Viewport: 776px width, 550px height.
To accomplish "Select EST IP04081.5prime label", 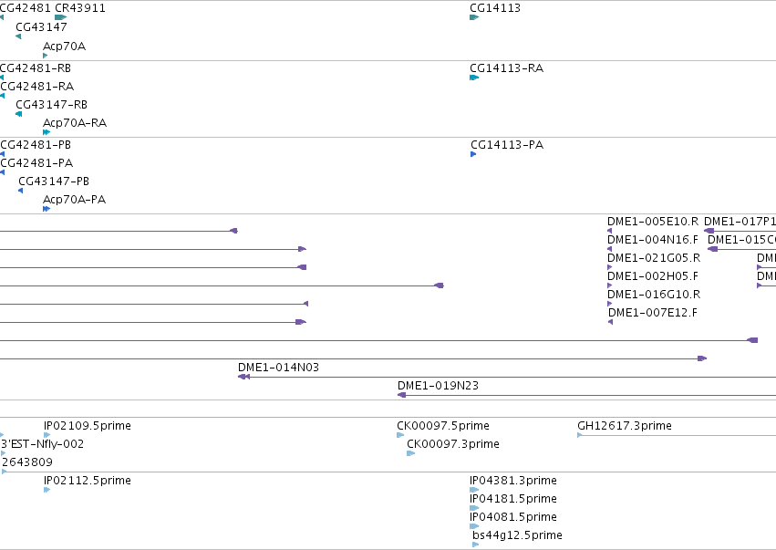I will tap(513, 517).
